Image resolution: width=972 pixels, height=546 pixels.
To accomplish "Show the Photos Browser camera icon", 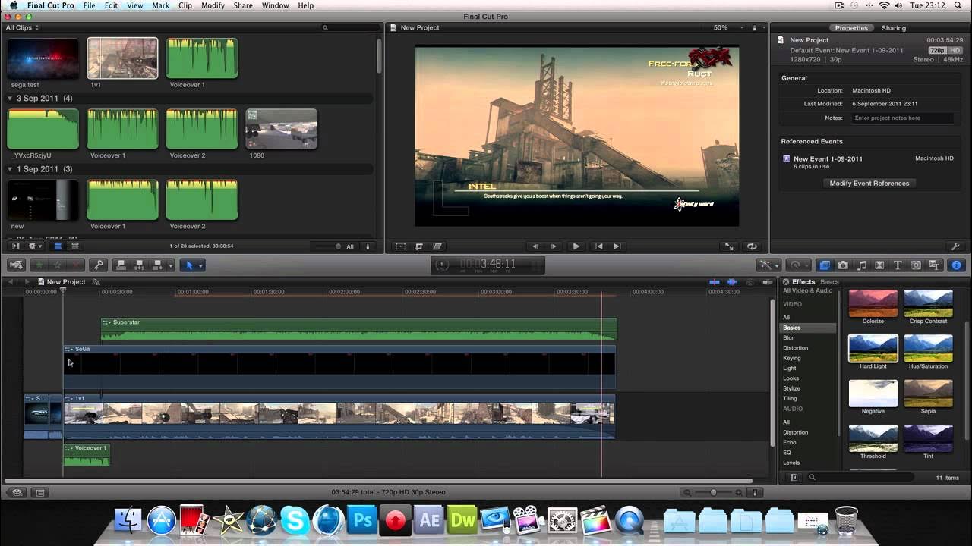I will coord(843,265).
